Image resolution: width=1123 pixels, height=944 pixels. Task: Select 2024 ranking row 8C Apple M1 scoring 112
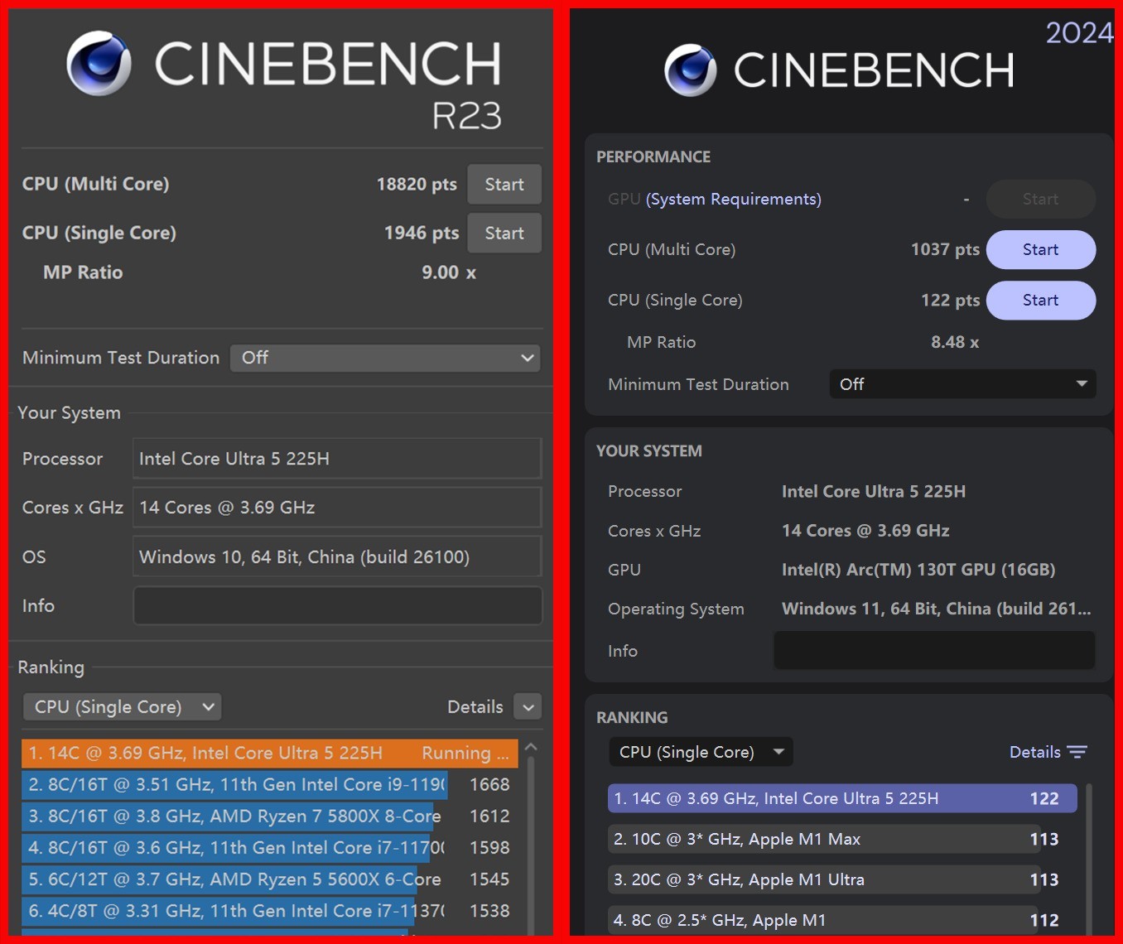coord(842,920)
